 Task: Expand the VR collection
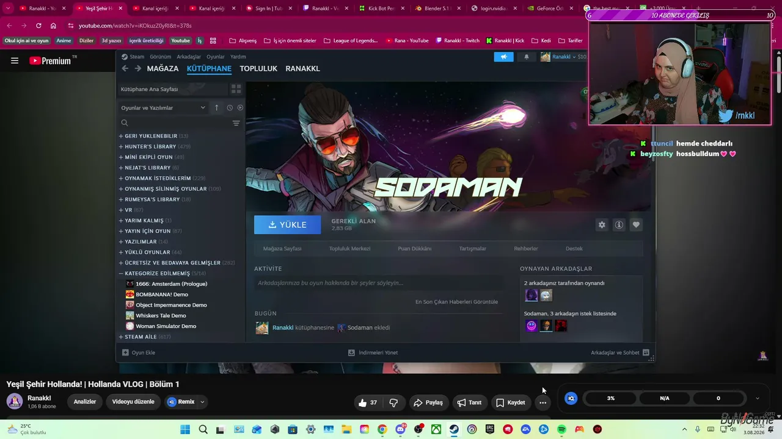click(x=121, y=210)
